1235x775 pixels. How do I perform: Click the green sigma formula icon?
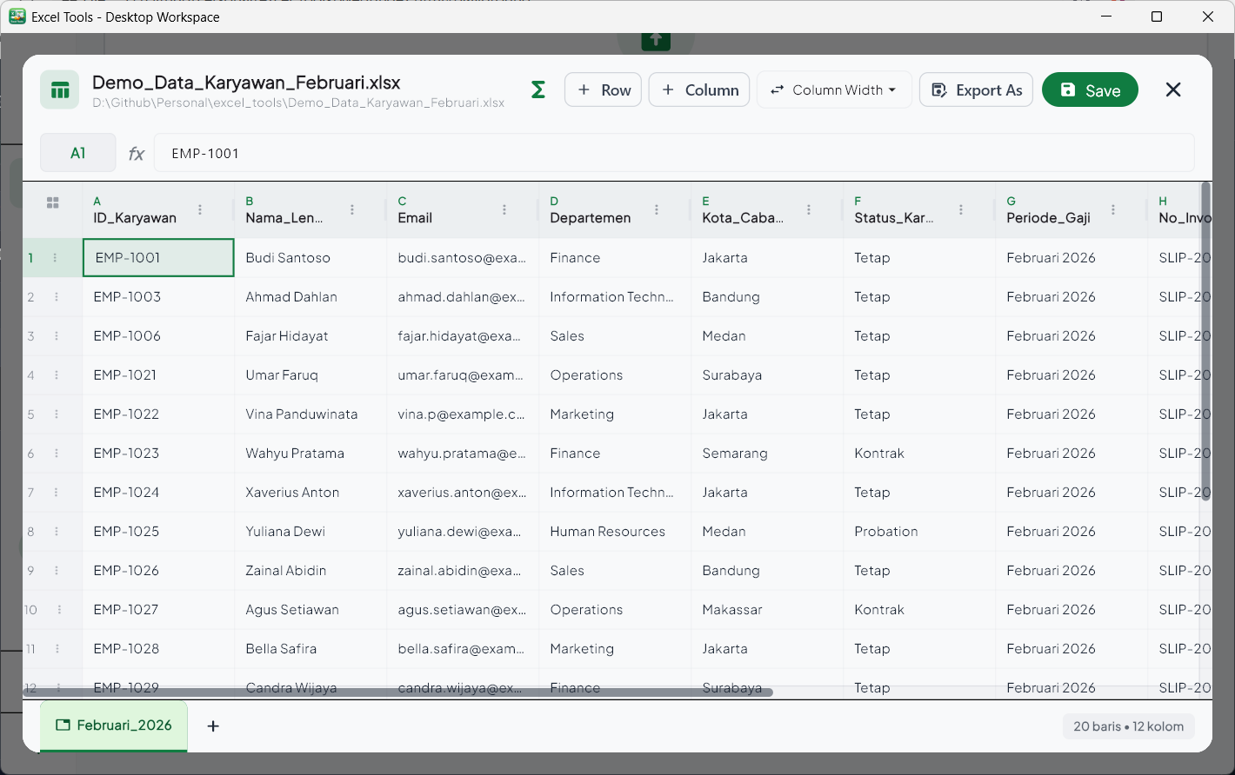pyautogui.click(x=538, y=89)
